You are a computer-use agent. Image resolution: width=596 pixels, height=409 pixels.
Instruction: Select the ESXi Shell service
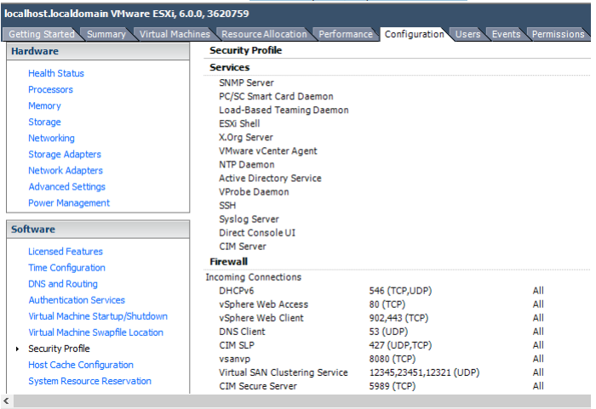[239, 124]
